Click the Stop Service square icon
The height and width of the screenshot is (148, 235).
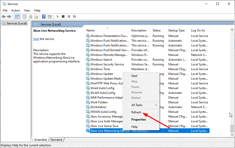tap(63, 16)
